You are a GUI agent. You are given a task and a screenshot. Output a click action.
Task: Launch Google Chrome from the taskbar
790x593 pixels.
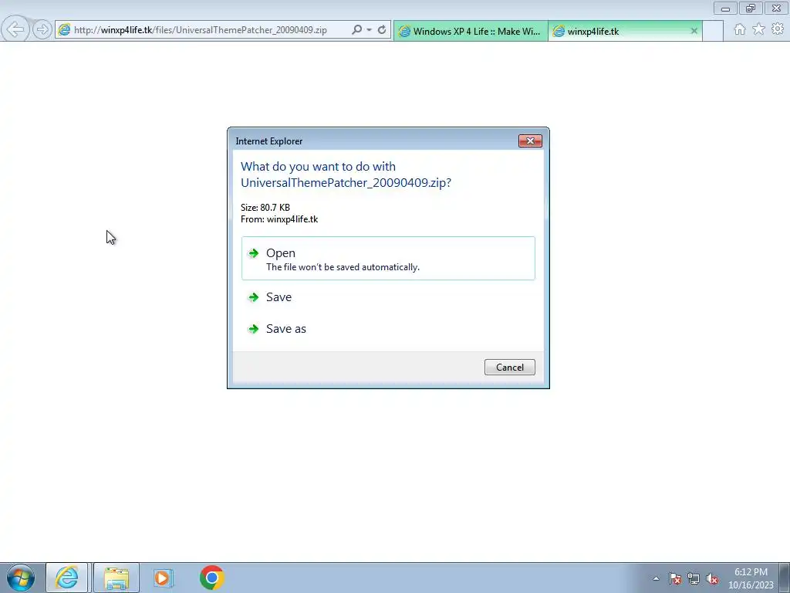[211, 578]
